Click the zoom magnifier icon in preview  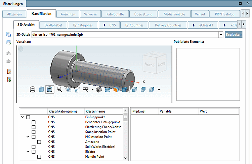tap(59, 89)
